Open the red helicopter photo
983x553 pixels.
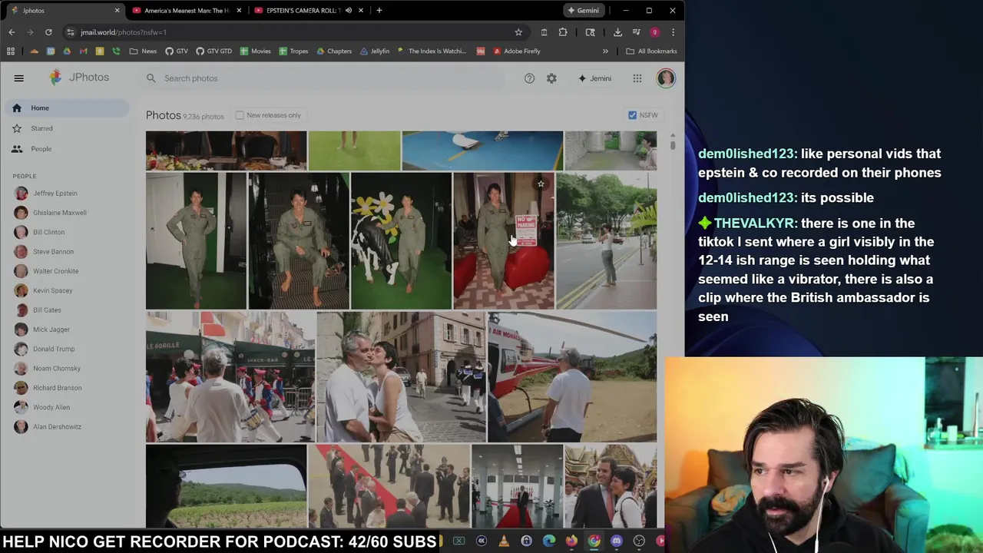[x=572, y=376]
